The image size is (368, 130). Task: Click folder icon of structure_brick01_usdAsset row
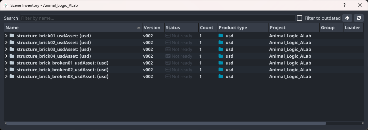pos(12,36)
